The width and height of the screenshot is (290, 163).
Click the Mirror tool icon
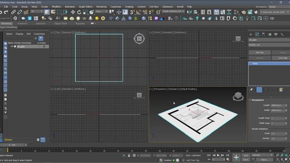tap(189, 12)
